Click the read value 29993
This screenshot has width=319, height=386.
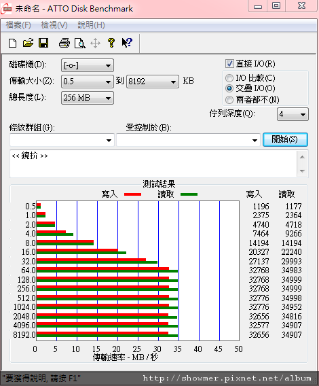(291, 261)
